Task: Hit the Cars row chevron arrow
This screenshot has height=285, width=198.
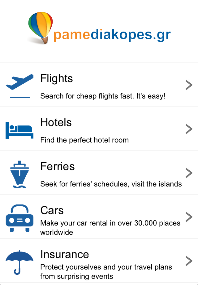Action: tap(189, 217)
